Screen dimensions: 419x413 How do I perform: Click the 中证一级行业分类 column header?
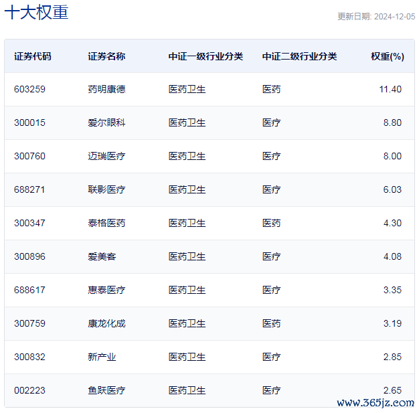click(x=205, y=56)
